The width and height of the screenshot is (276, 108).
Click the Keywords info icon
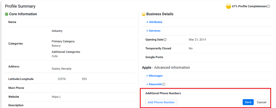164,84
